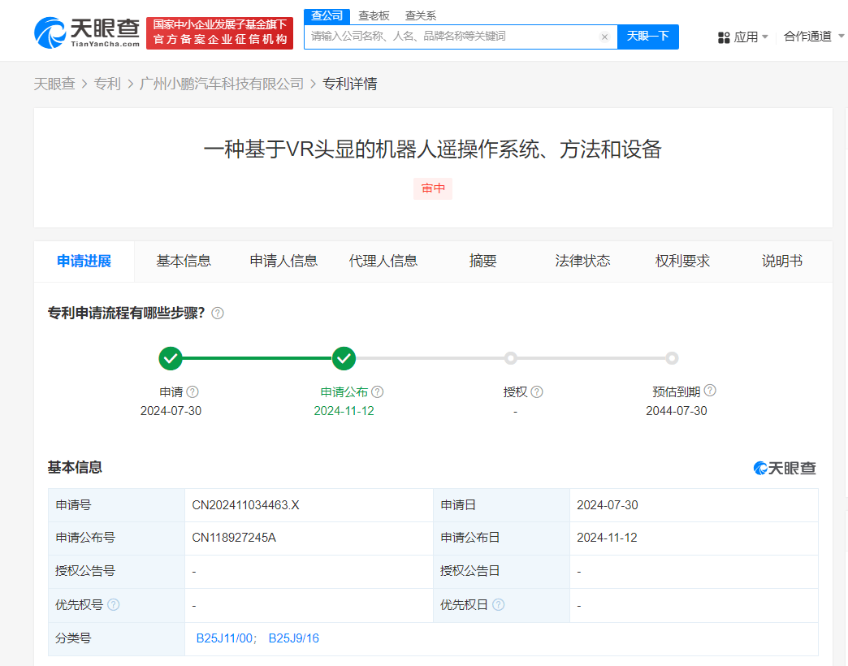
Task: Clear search box with the X icon
Action: point(604,37)
